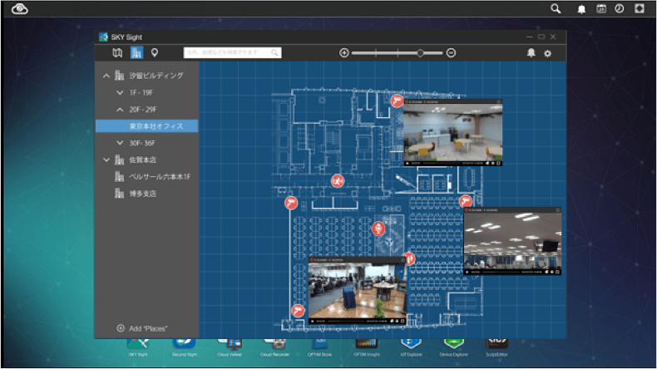Fullscreen the lounge round-table camera video
The height and width of the screenshot is (369, 657).
click(403, 322)
